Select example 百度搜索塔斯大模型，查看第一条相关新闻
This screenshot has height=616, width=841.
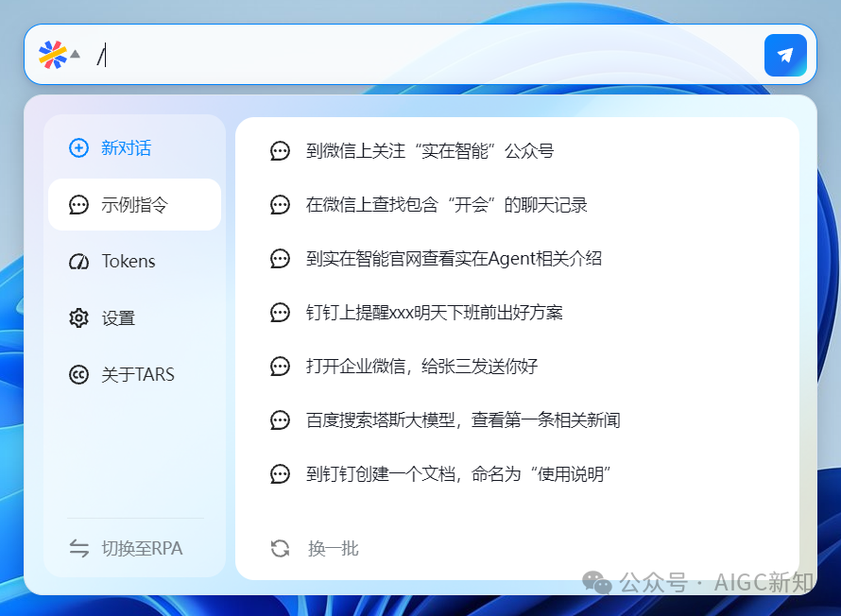[x=463, y=420]
